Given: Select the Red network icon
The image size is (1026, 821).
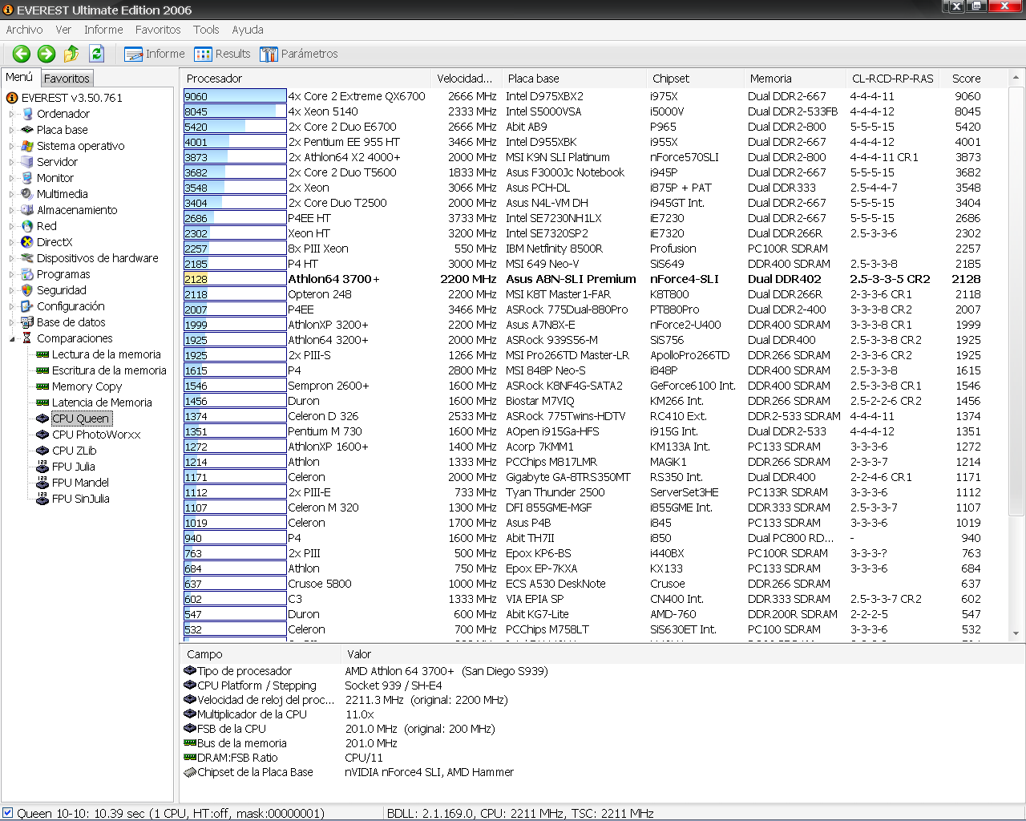Looking at the screenshot, I should click(27, 226).
